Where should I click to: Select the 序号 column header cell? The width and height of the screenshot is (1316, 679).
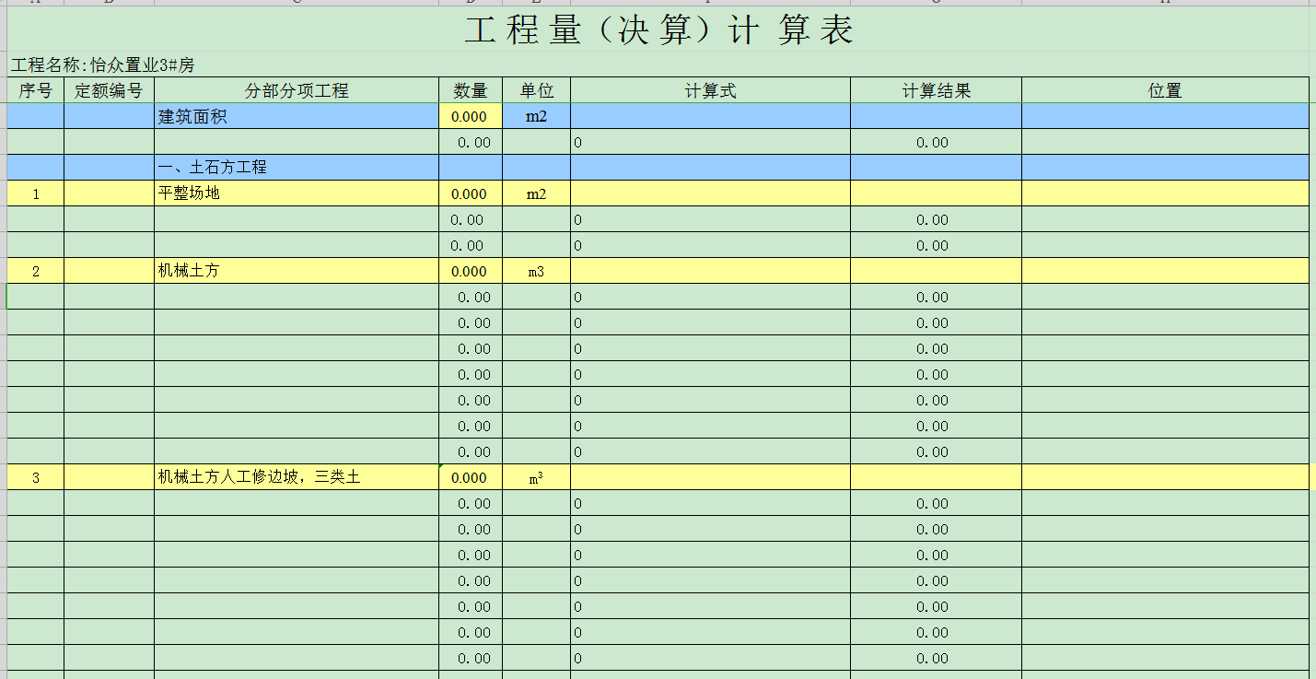pyautogui.click(x=36, y=90)
